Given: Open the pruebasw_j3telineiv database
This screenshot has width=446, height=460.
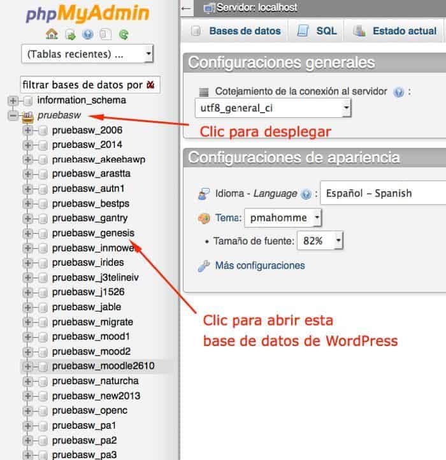Looking at the screenshot, I should 96,278.
